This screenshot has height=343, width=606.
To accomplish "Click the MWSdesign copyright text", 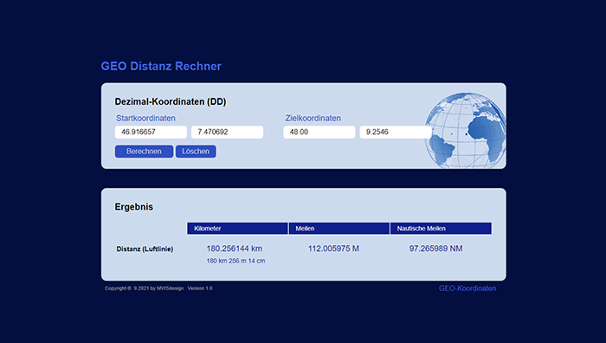I will [158, 288].
